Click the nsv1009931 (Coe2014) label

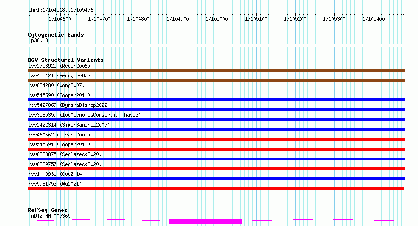pyautogui.click(x=56, y=174)
